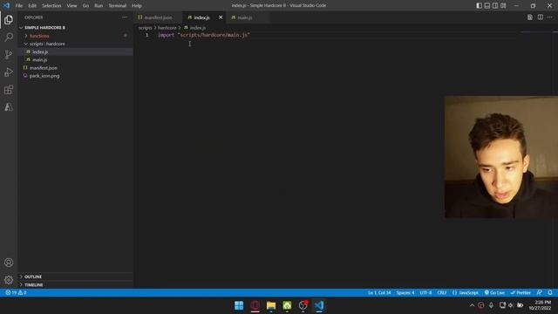Open the editor More Actions ellipsis
The image size is (558, 314).
point(550,17)
